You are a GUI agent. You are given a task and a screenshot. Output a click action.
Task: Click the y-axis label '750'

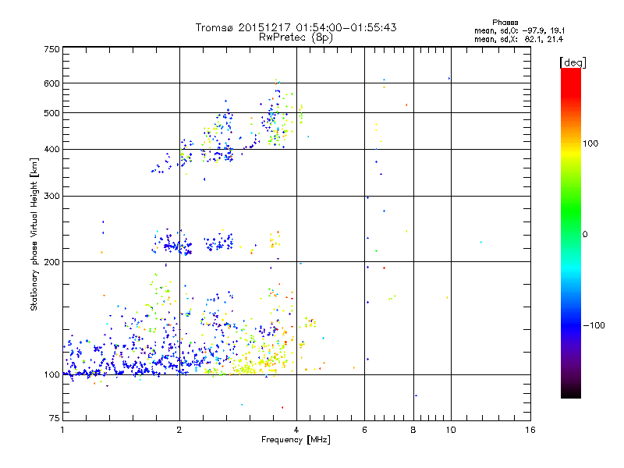(x=51, y=49)
